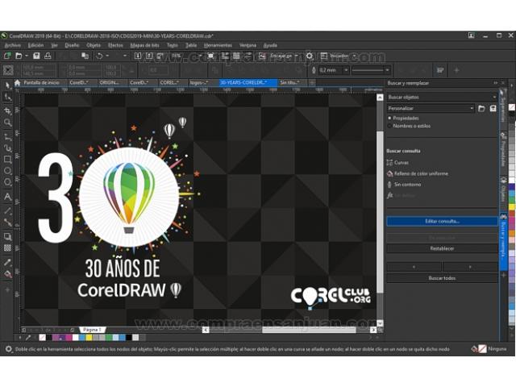The image size is (516, 387).
Task: Expand the Open button arrow
Action: (27, 56)
